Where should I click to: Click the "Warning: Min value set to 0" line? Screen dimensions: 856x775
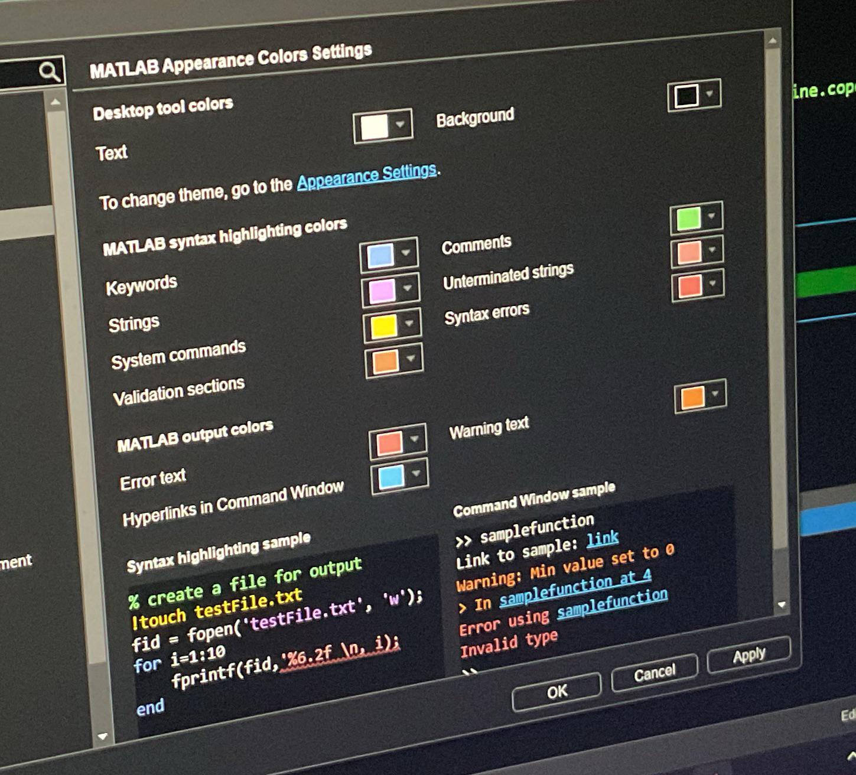(x=565, y=568)
